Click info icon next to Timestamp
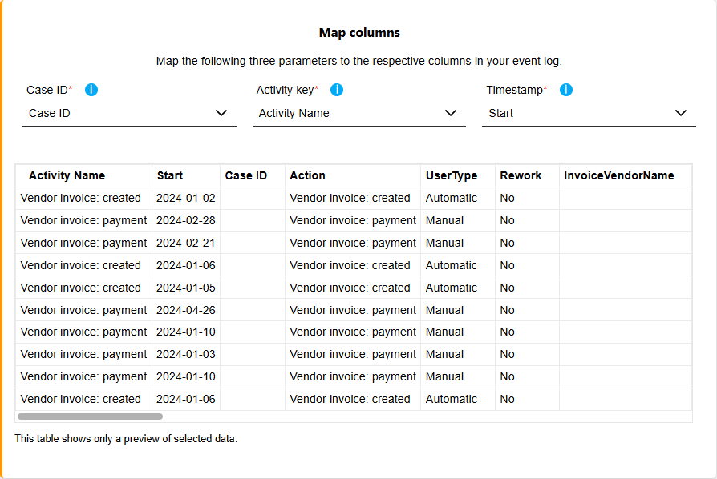This screenshot has height=479, width=717. click(x=566, y=90)
